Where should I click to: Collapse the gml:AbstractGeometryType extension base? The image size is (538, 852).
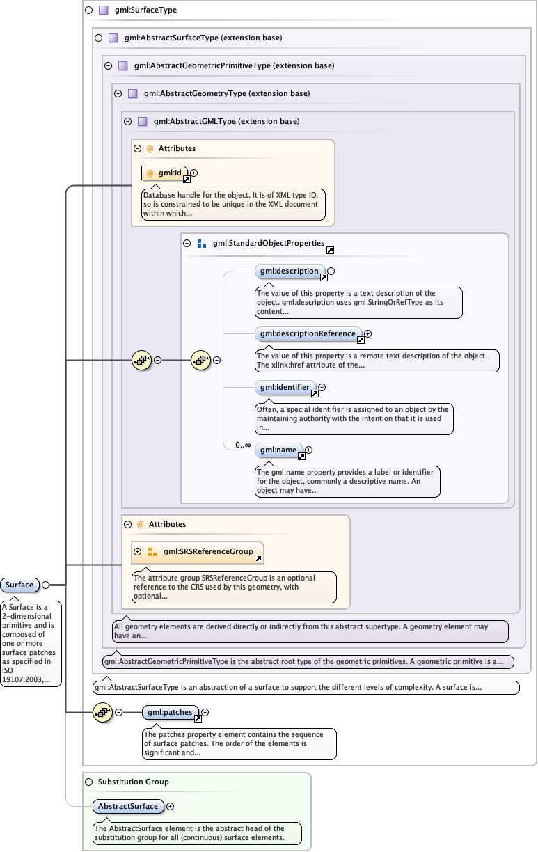118,93
